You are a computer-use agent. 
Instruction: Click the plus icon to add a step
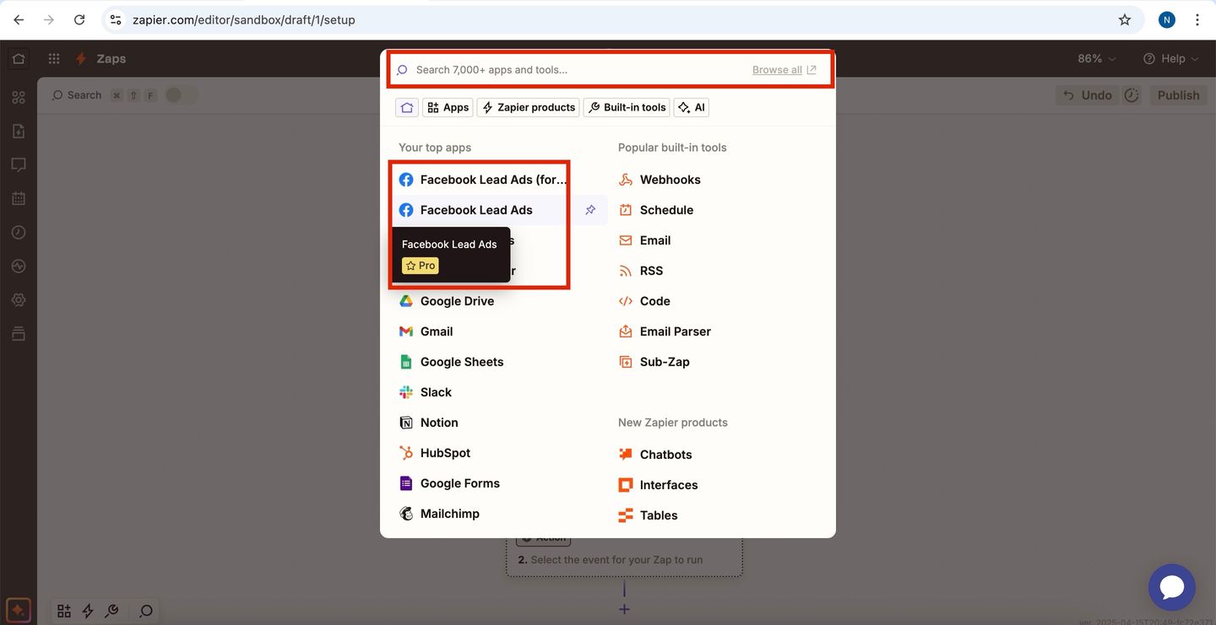tap(624, 609)
